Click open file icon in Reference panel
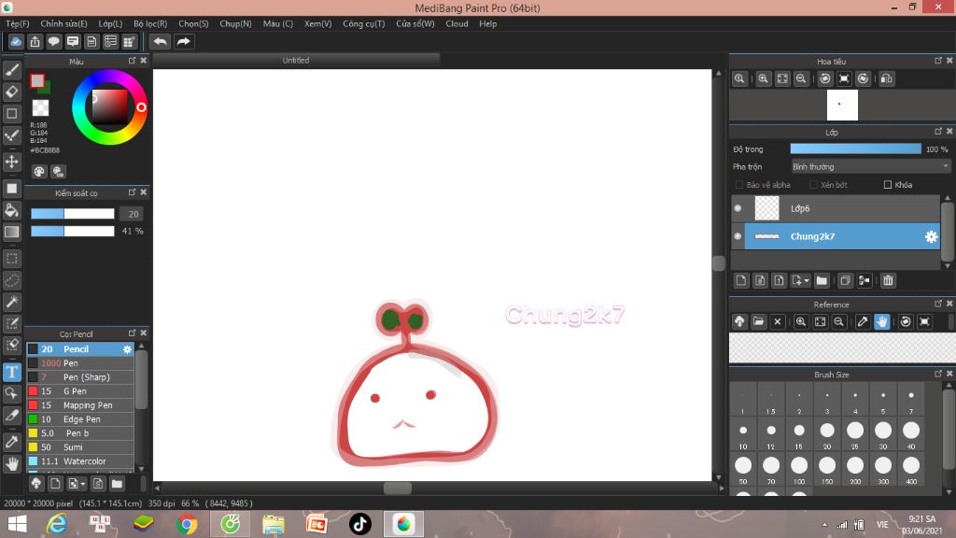This screenshot has height=538, width=956. 758,321
